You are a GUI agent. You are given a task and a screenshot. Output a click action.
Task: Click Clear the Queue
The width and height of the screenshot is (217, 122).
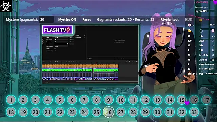[206, 64]
